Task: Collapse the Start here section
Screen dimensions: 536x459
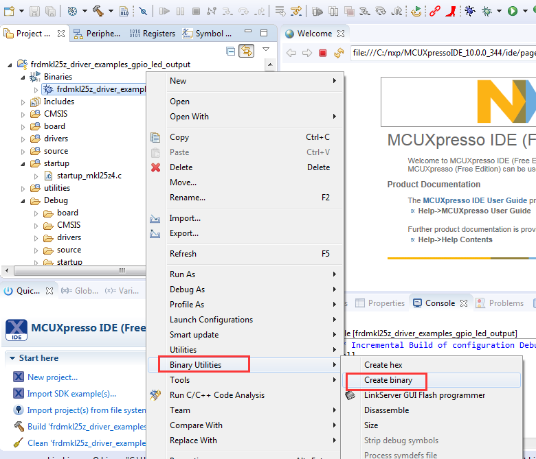Action: point(12,358)
